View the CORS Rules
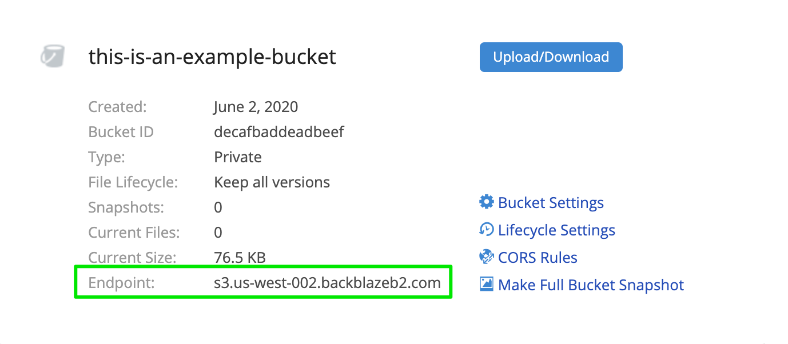Image resolution: width=788 pixels, height=344 pixels. pyautogui.click(x=538, y=257)
